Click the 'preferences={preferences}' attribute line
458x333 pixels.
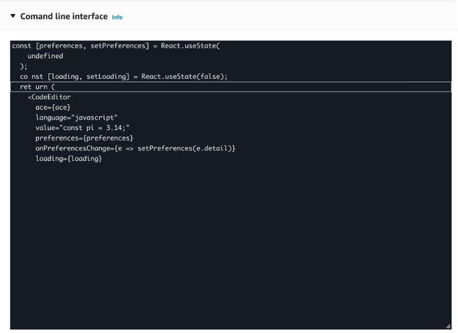click(x=84, y=138)
